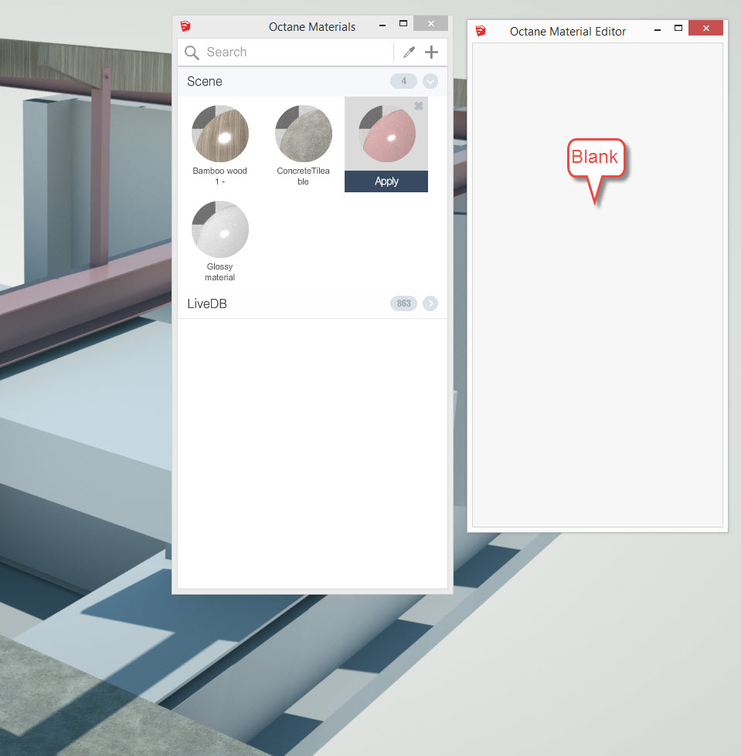Click the search magnifier icon

(x=192, y=53)
